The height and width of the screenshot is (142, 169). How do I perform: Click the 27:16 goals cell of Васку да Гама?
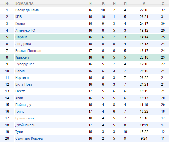pos(144,10)
